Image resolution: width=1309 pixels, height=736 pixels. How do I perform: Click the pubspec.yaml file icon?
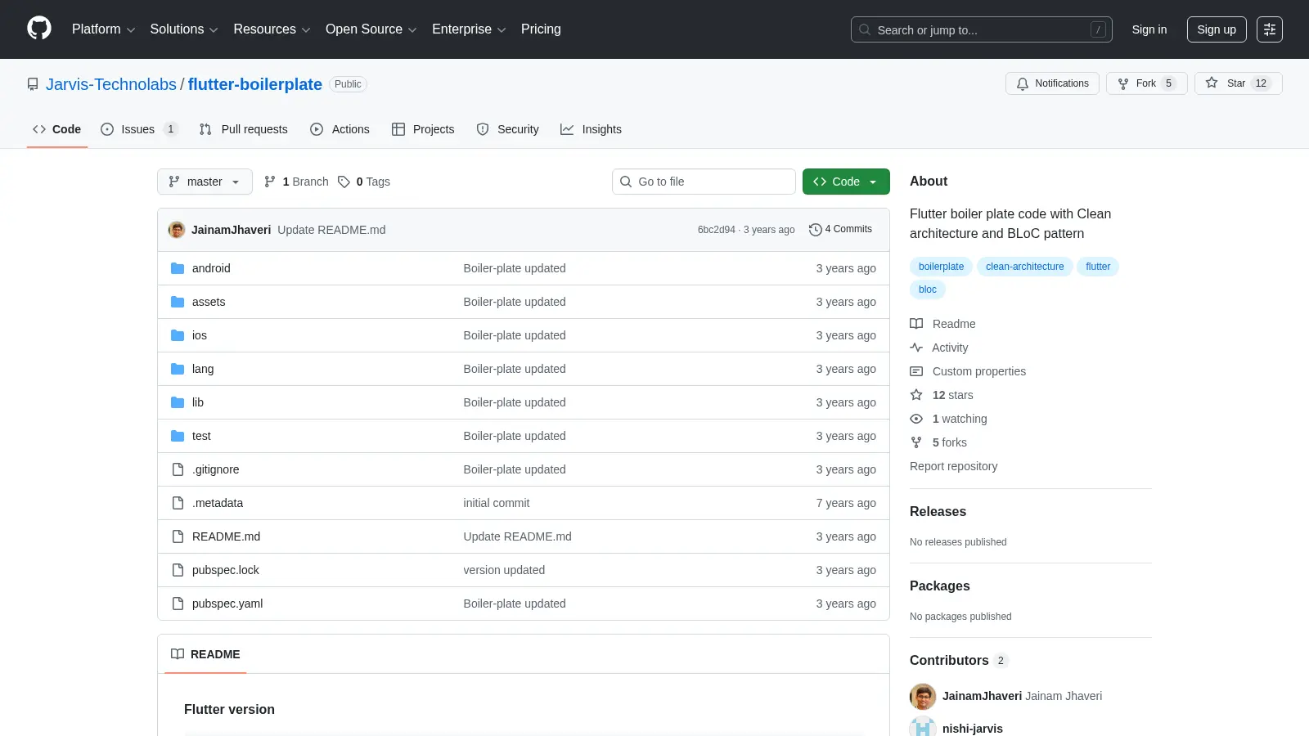pyautogui.click(x=178, y=604)
